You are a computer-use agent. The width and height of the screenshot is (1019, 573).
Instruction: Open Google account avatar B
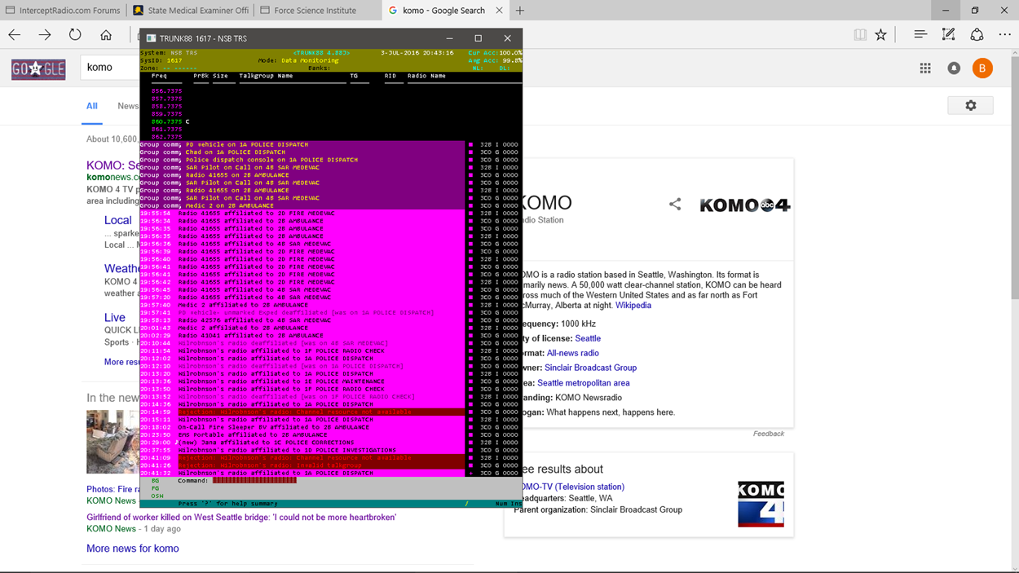pos(982,68)
